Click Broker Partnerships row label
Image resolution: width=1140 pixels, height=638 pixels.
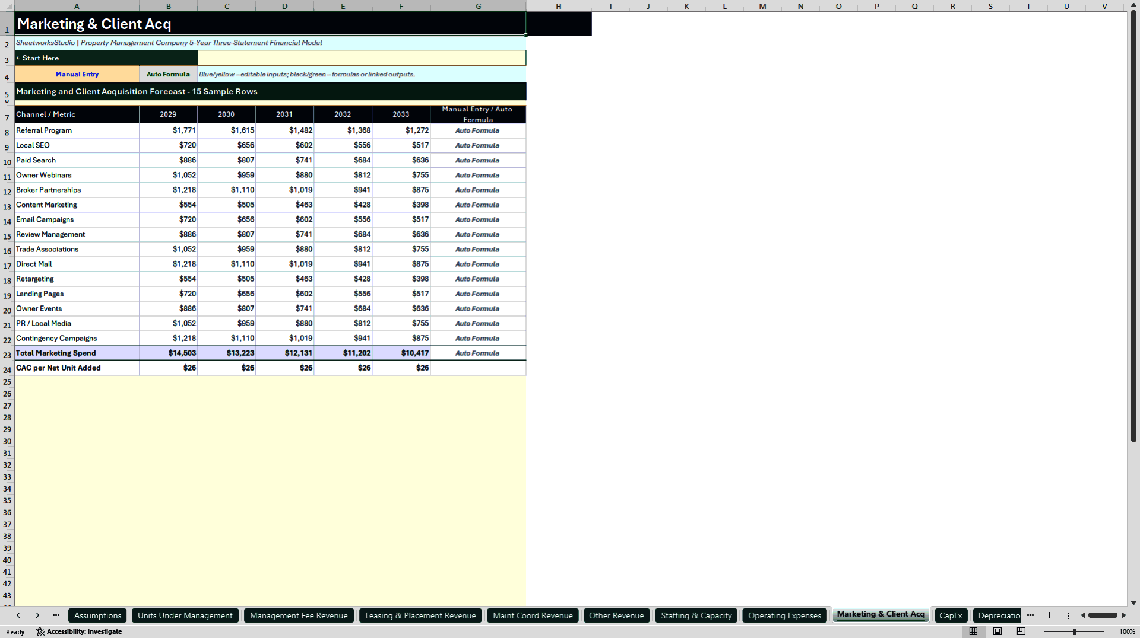[77, 190]
